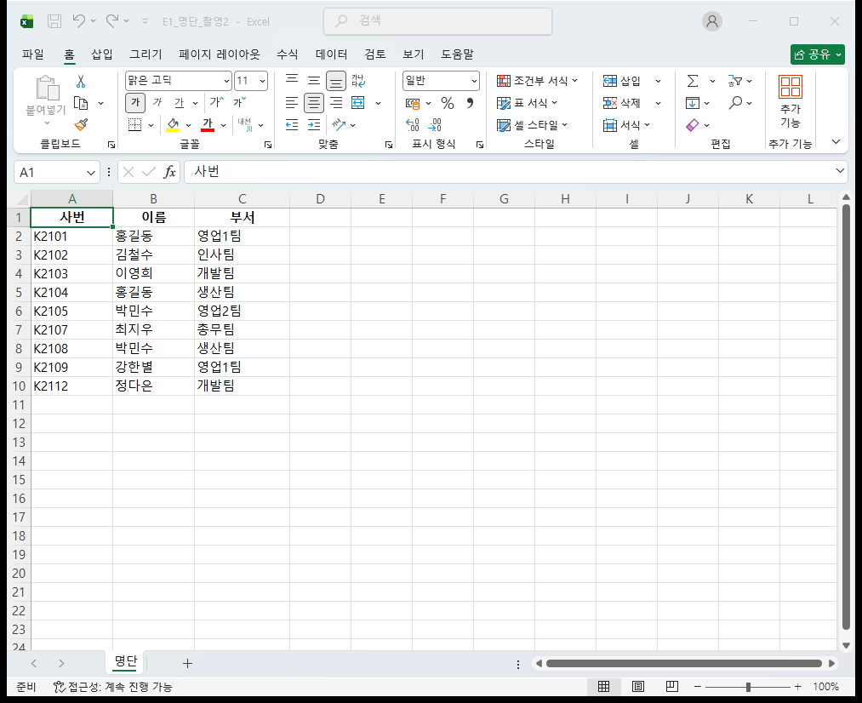The height and width of the screenshot is (703, 862).
Task: Switch to the 검토 tab
Action: pos(375,54)
